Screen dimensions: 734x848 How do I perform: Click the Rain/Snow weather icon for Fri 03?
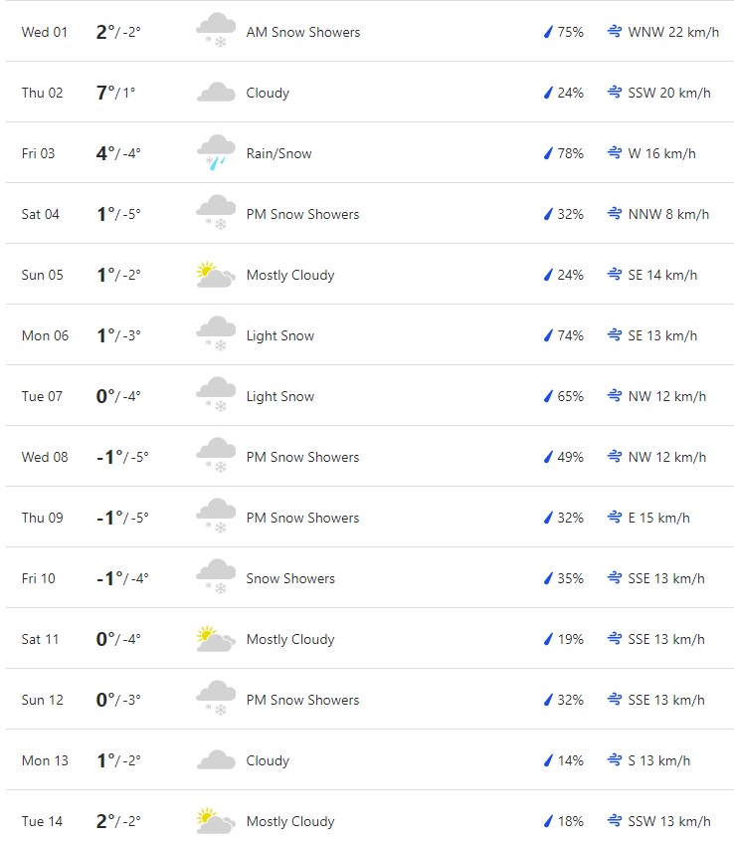[x=216, y=153]
